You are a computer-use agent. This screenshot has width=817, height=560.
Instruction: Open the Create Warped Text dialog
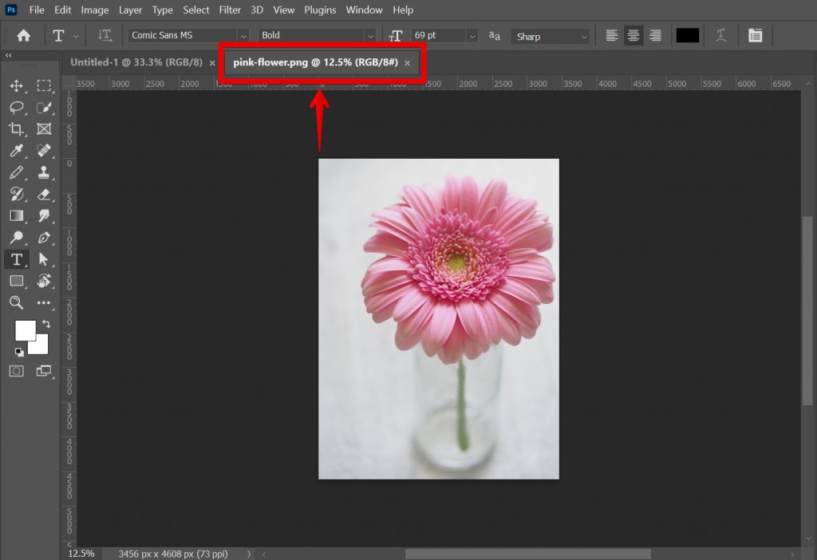coord(721,35)
